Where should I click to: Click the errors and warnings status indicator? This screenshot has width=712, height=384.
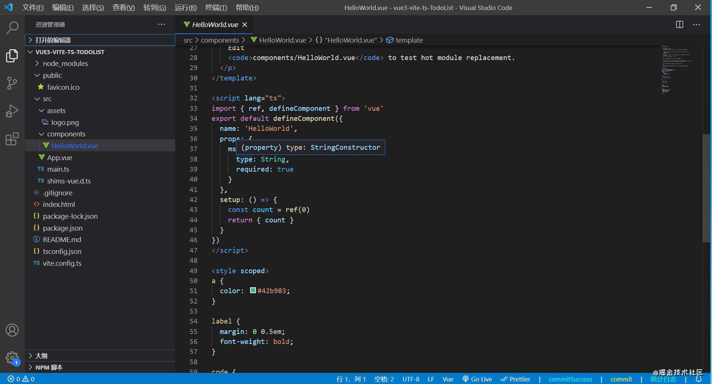click(21, 379)
